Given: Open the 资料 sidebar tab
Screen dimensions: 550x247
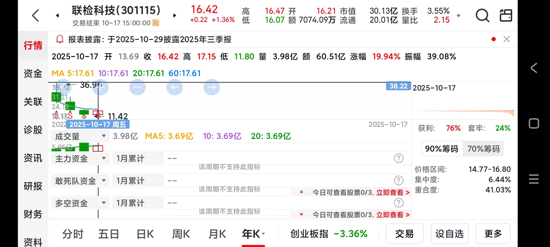Looking at the screenshot, I should (33, 242).
